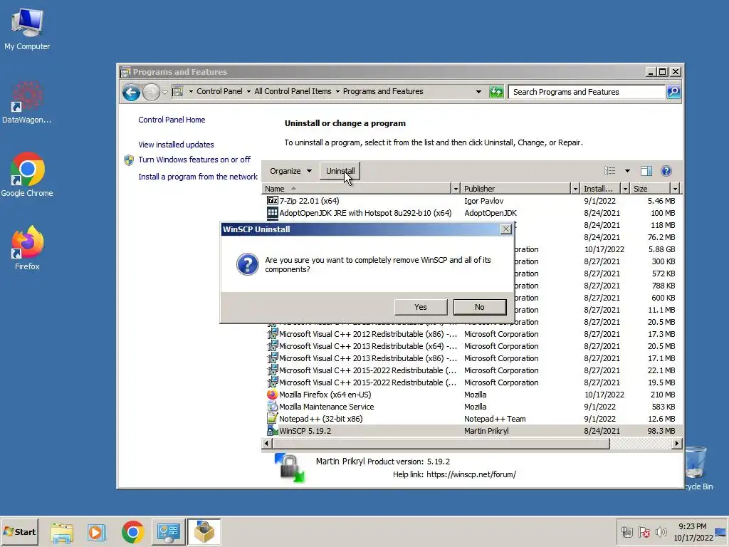
Task: Close the WinSCP Uninstall dialog
Action: [x=506, y=229]
